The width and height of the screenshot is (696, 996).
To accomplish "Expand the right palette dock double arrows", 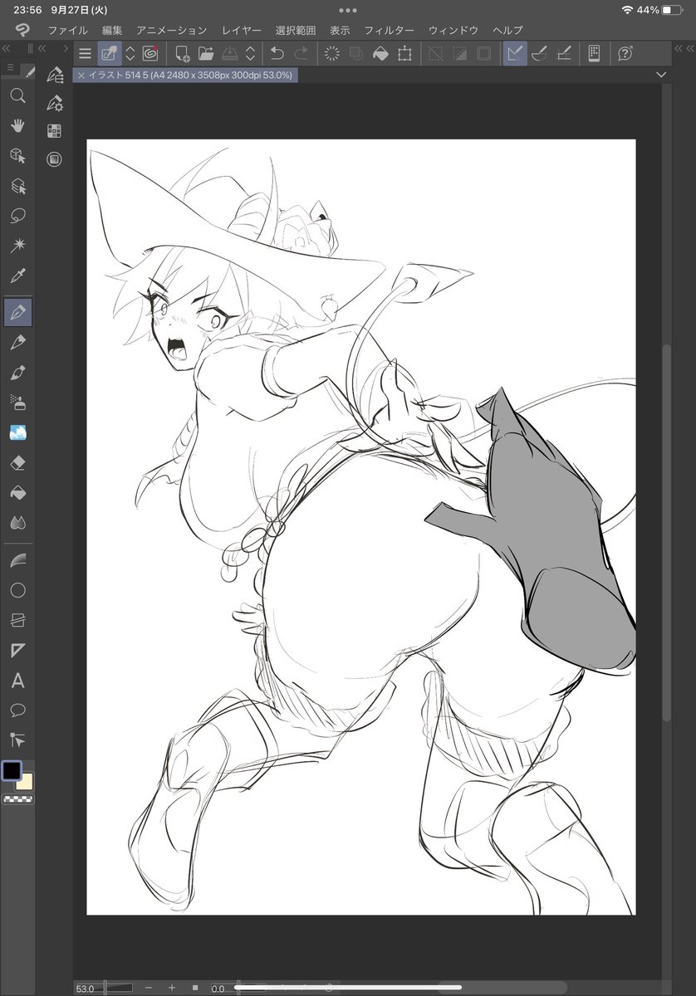I will click(x=679, y=50).
